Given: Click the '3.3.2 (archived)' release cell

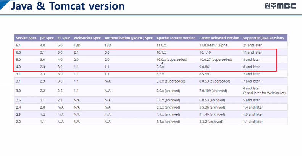Looking at the screenshot, I should coord(211,122).
